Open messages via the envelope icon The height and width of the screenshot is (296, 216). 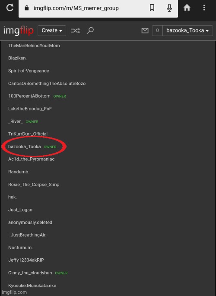tap(145, 31)
